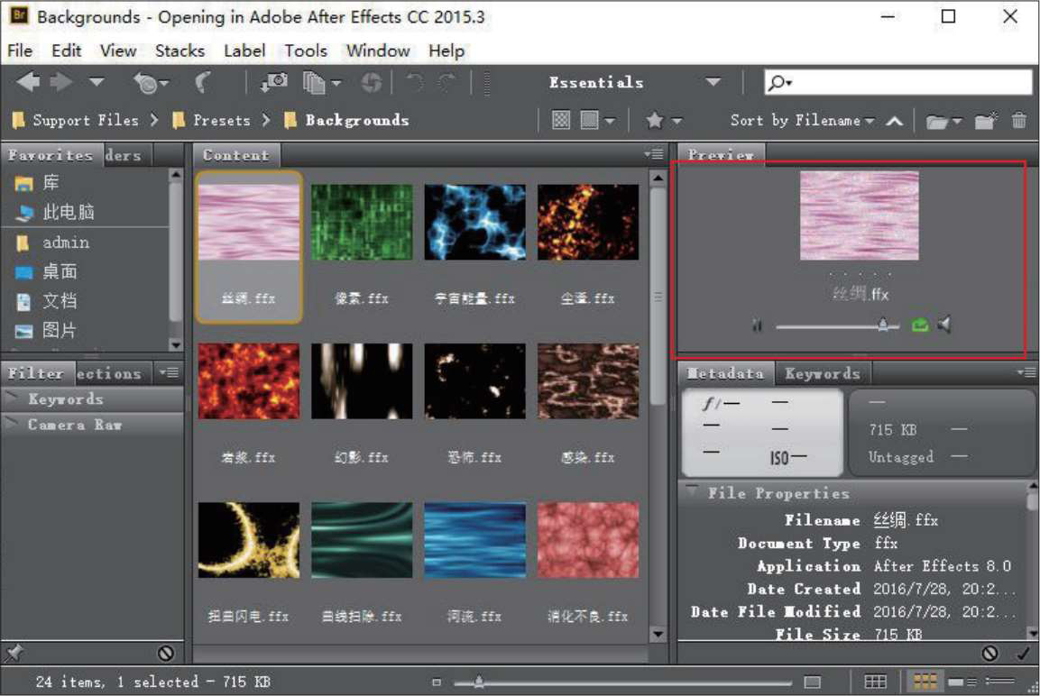1040x696 pixels.
Task: Open the Essentials workspace dropdown arrow
Action: click(x=713, y=83)
